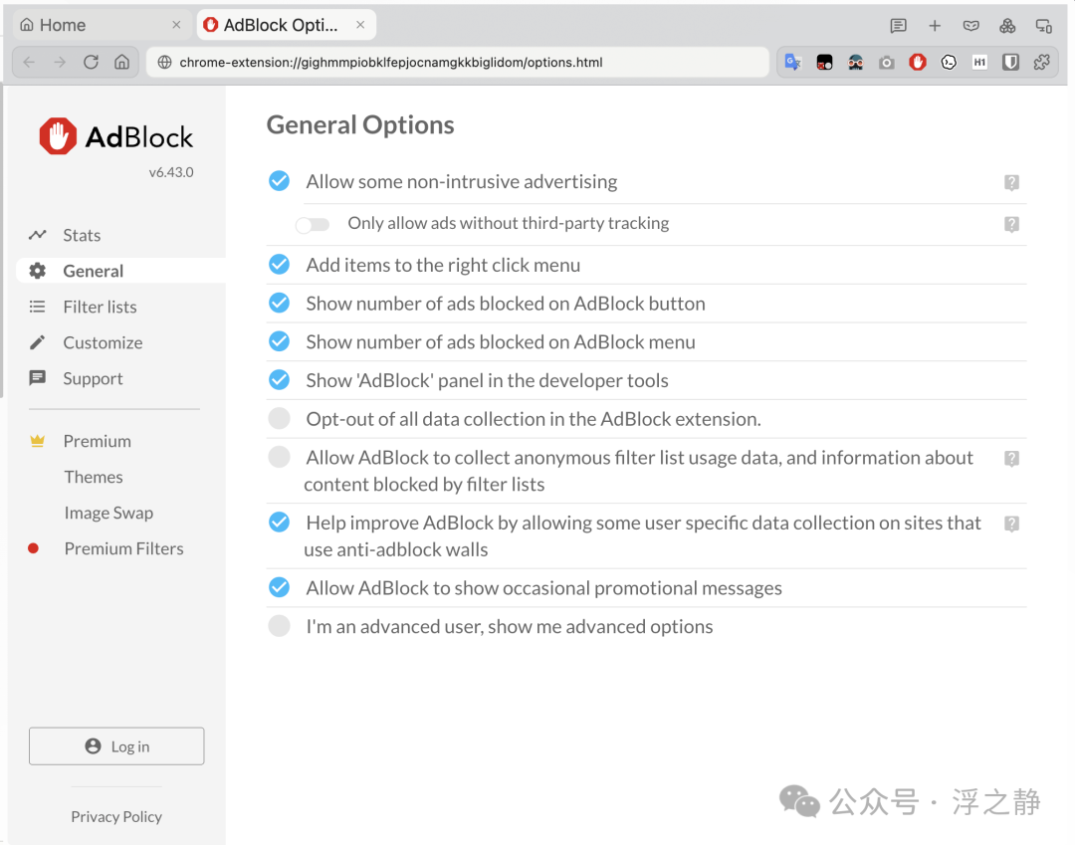Viewport: 1075px width, 845px height.
Task: Open the Privacy Policy link
Action: 116,816
